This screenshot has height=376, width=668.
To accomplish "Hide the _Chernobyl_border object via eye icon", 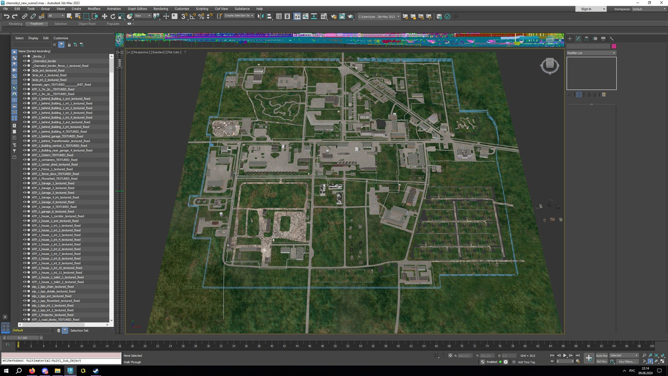I will (x=24, y=61).
